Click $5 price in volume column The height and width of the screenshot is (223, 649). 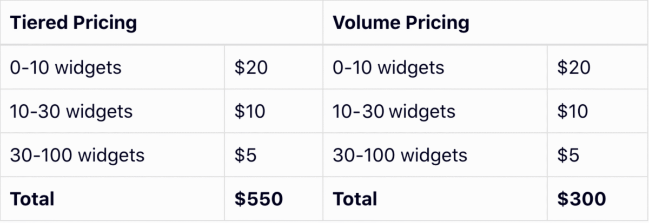pyautogui.click(x=568, y=156)
